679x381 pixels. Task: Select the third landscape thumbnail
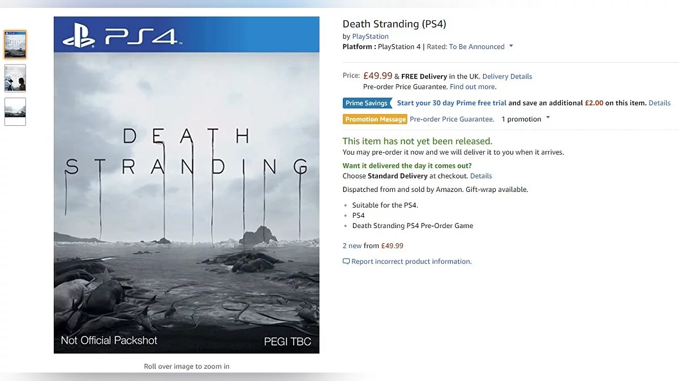pos(15,111)
